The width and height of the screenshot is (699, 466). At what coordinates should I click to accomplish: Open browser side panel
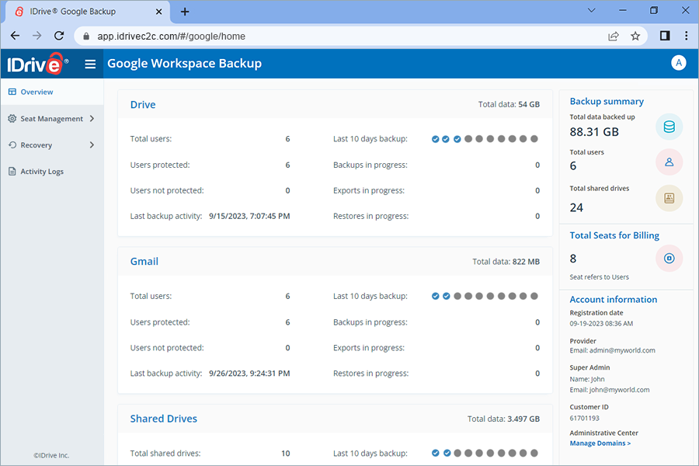(x=665, y=36)
